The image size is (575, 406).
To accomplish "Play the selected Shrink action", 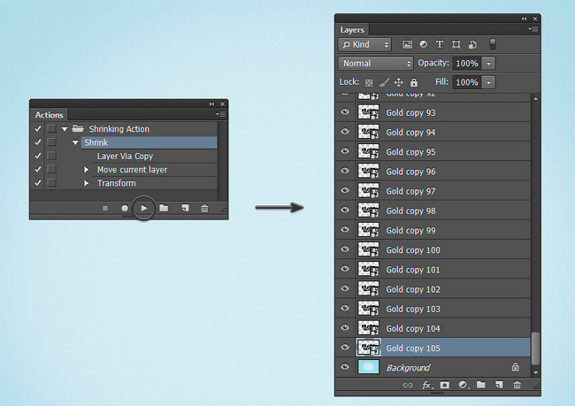I will (144, 209).
